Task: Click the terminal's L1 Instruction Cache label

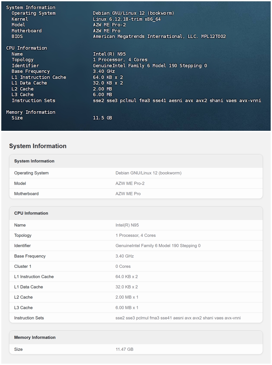Action: (39, 77)
